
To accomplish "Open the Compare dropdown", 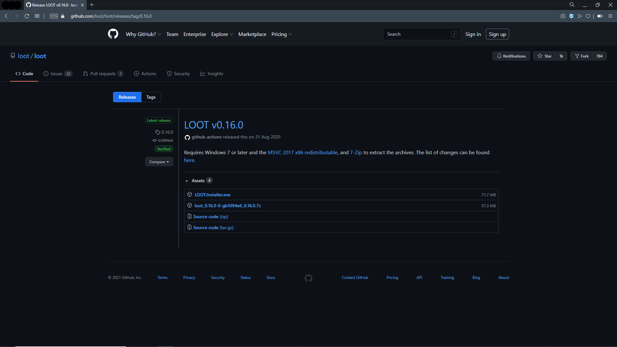I will (x=159, y=162).
